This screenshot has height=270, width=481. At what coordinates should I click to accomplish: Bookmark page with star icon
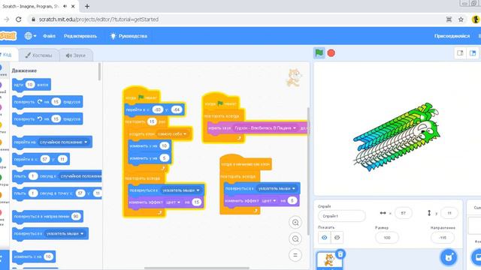tap(461, 19)
